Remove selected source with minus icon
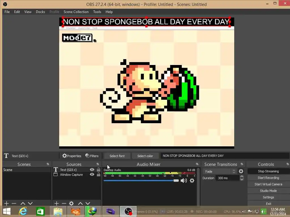Image resolution: width=290 pixels, height=217 pixels. coord(64,203)
